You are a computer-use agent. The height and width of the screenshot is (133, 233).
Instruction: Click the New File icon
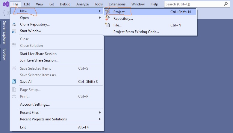pyautogui.click(x=108, y=25)
